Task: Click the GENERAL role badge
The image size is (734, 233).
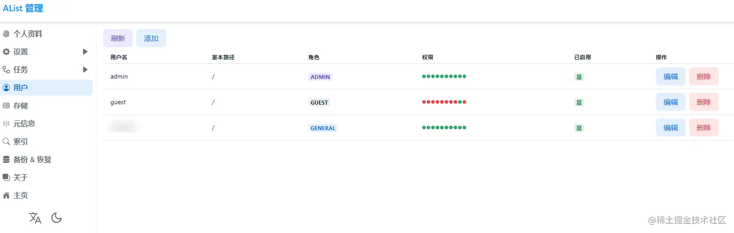Action: tap(323, 128)
